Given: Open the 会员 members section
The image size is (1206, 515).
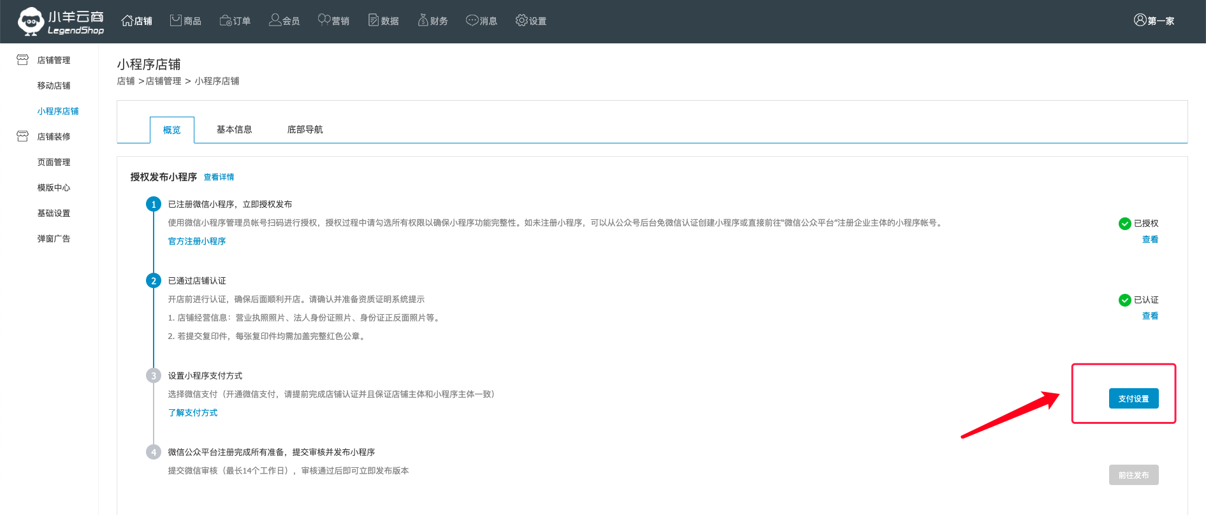Looking at the screenshot, I should click(284, 21).
